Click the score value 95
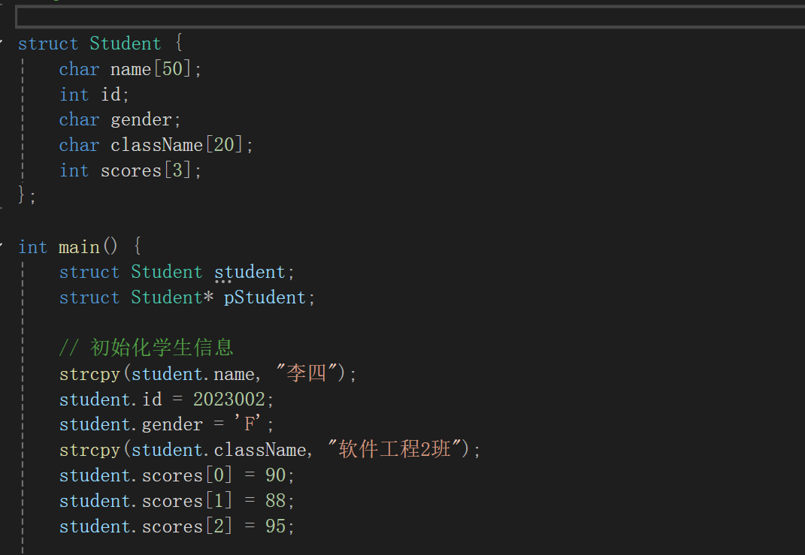 pos(276,526)
